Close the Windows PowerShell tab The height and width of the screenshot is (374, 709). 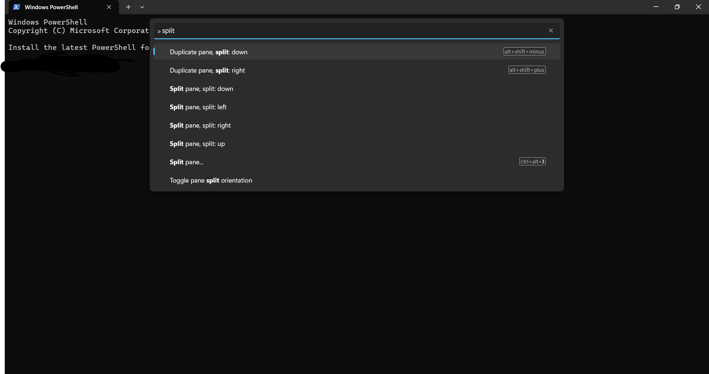pos(109,7)
